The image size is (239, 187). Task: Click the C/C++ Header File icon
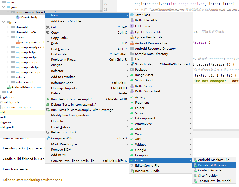click(x=132, y=37)
